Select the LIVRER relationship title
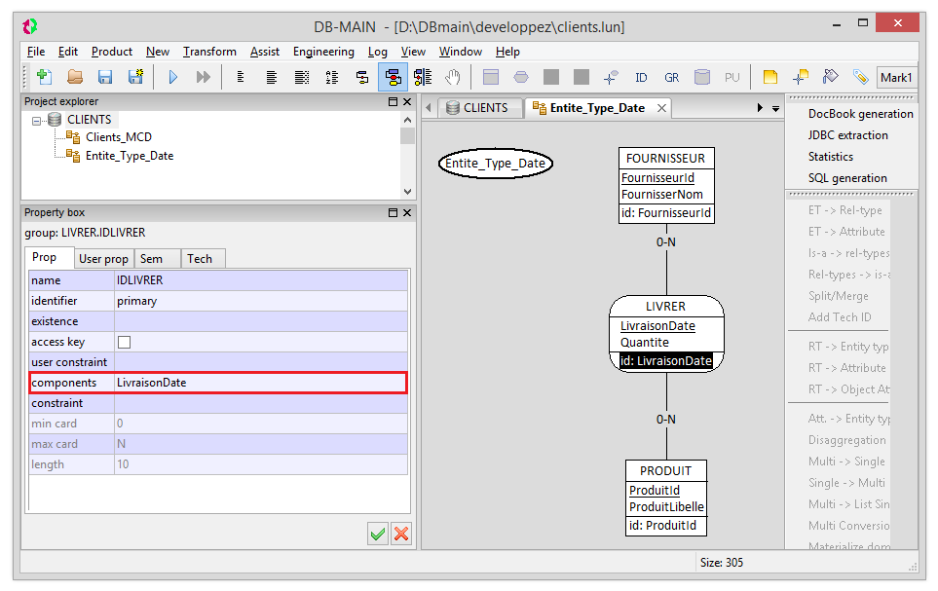The image size is (938, 591). 665,307
